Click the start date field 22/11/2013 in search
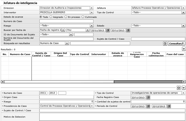The height and width of the screenshot is (121, 186). pos(98,30)
